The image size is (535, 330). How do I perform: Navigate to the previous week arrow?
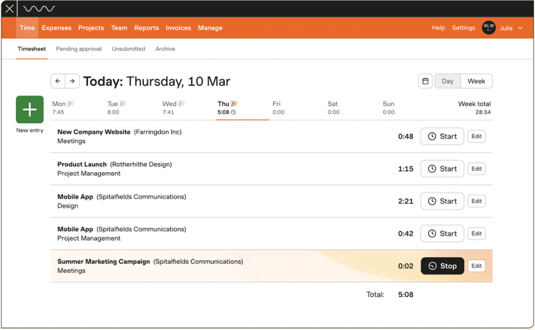coord(58,81)
